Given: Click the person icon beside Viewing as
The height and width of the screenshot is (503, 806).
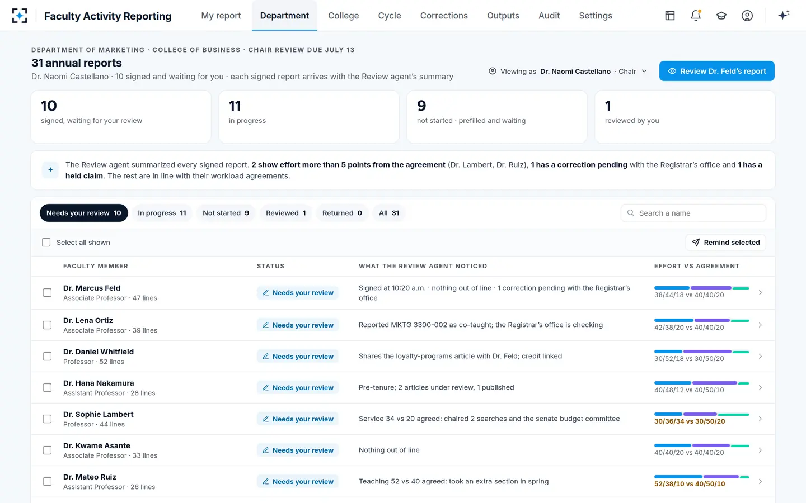Looking at the screenshot, I should 493,71.
